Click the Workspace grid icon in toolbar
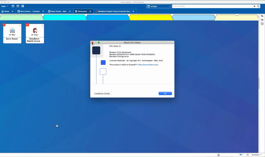The height and width of the screenshot is (157, 265). click(23, 6)
